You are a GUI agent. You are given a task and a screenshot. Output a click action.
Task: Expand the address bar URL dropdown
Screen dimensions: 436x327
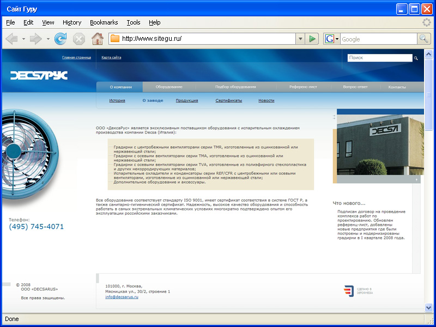pos(300,39)
